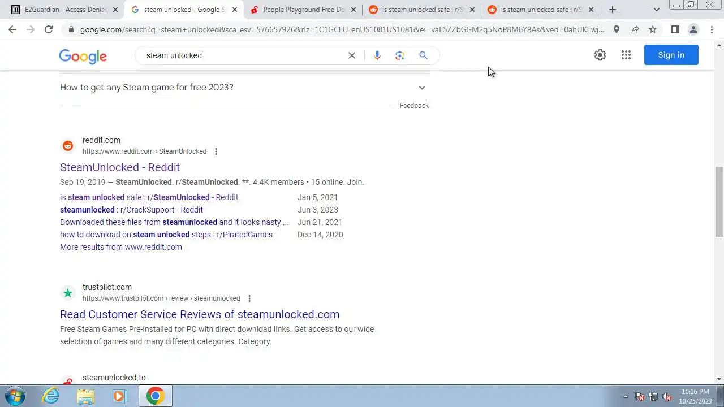Open the tab search dropdown arrow
This screenshot has width=724, height=407.
657,10
